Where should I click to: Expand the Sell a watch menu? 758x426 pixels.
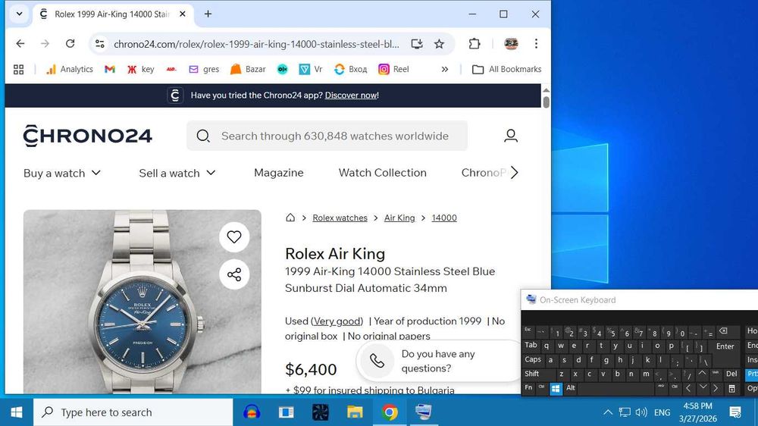point(177,173)
